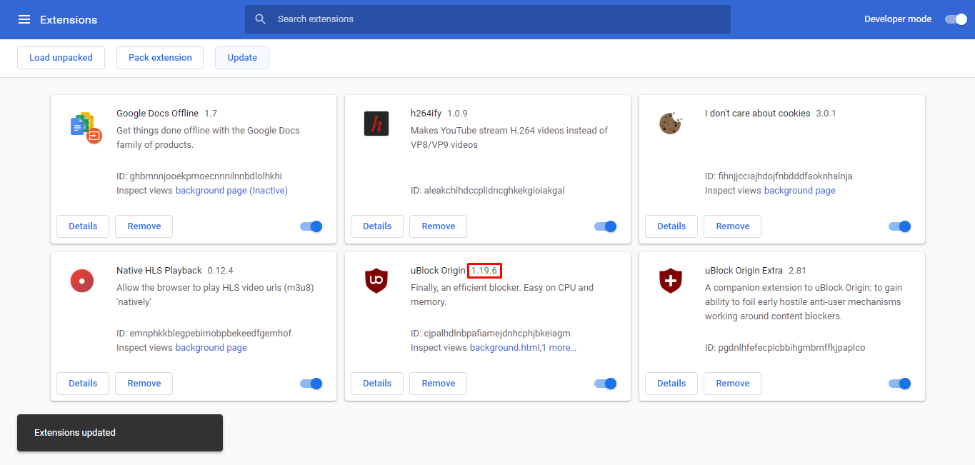Open Details for Google Docs Offline

pyautogui.click(x=83, y=226)
